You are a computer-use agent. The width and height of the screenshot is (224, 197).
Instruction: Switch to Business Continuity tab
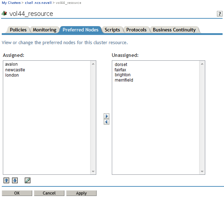pos(174,30)
